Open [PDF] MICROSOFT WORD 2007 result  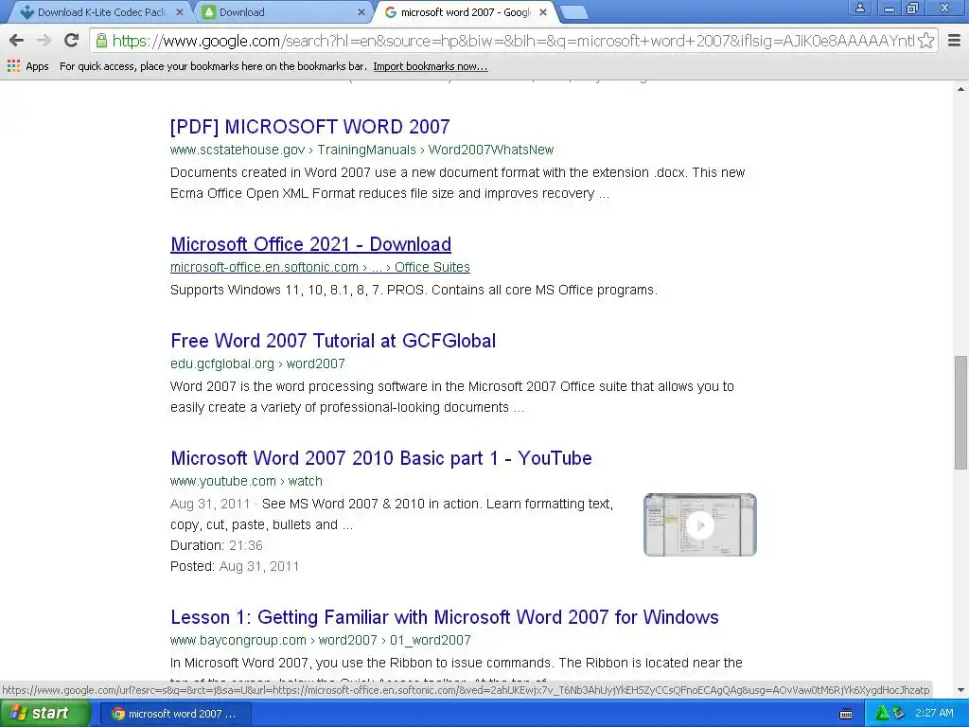[x=309, y=127]
